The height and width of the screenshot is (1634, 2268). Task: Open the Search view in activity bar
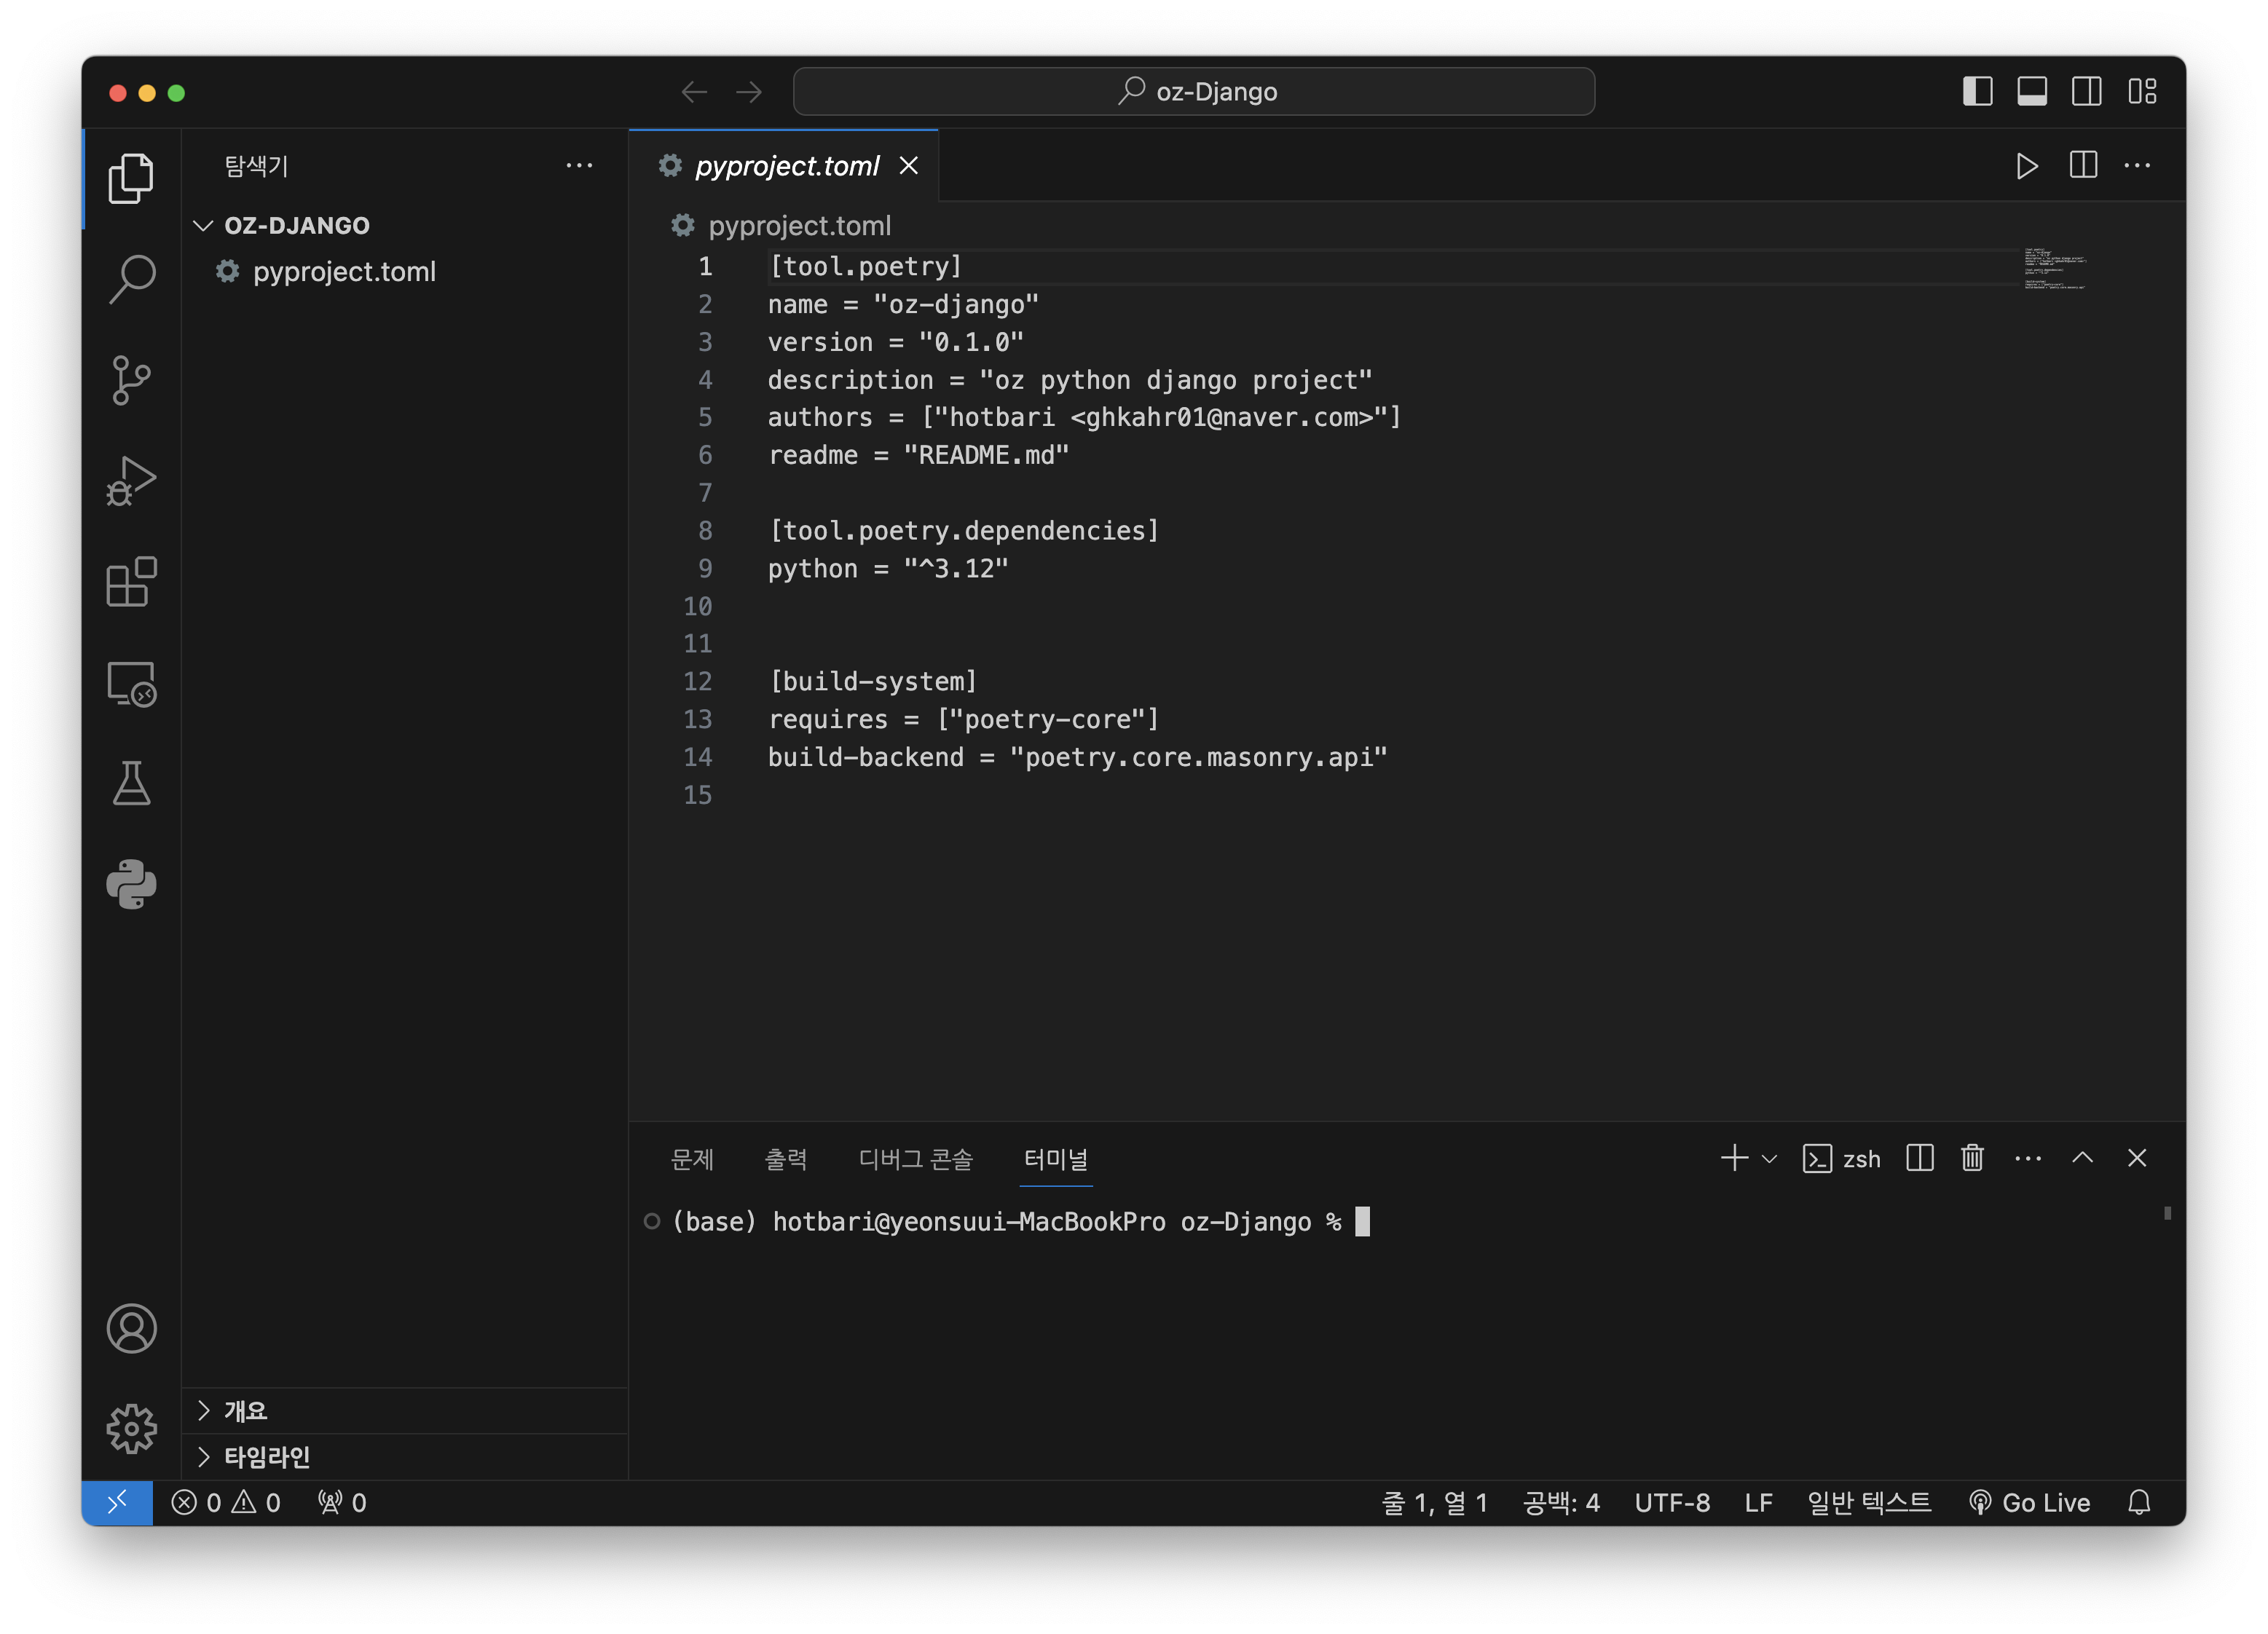tap(131, 279)
